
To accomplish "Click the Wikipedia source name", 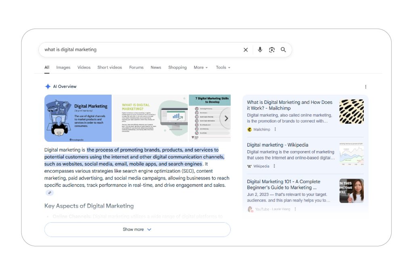I will click(x=261, y=166).
